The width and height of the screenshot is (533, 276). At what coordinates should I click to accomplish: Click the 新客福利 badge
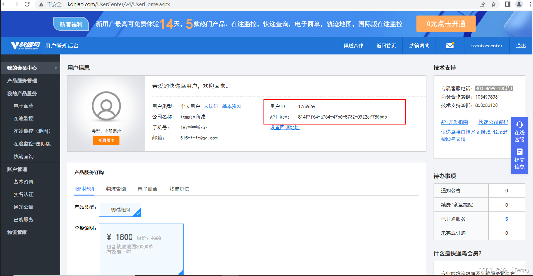pos(71,24)
